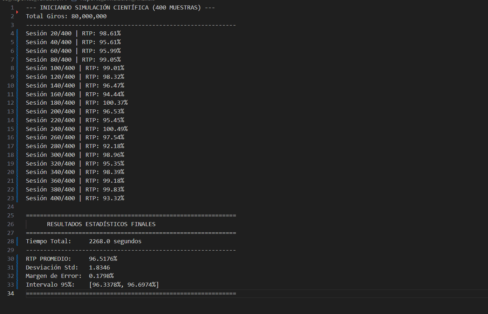488x314 pixels.
Task: Click the 'Sesión 200/400' text
Action: pos(51,112)
